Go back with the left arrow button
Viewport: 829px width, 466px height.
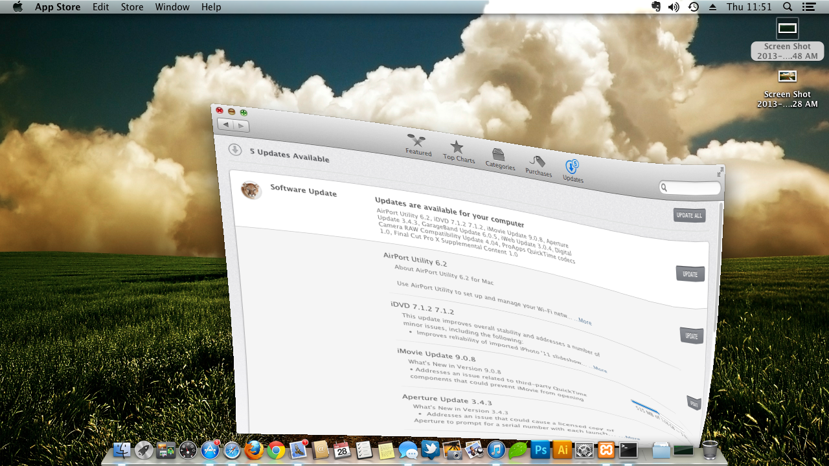pos(227,124)
